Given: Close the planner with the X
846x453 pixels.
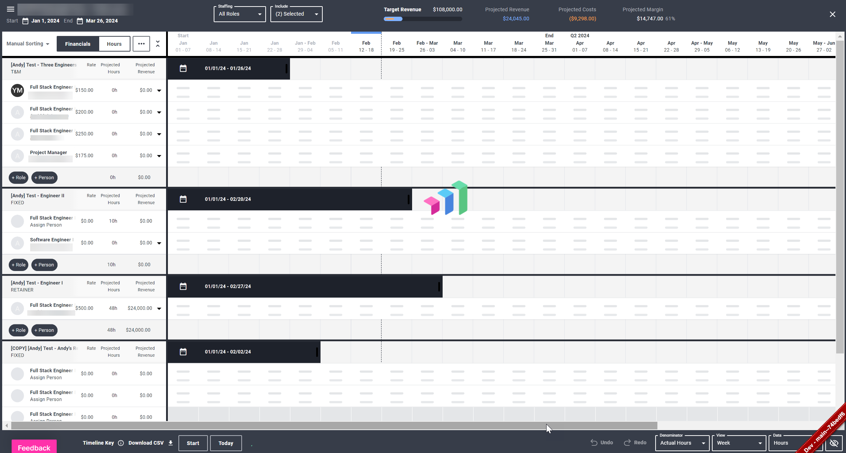Looking at the screenshot, I should pyautogui.click(x=833, y=14).
